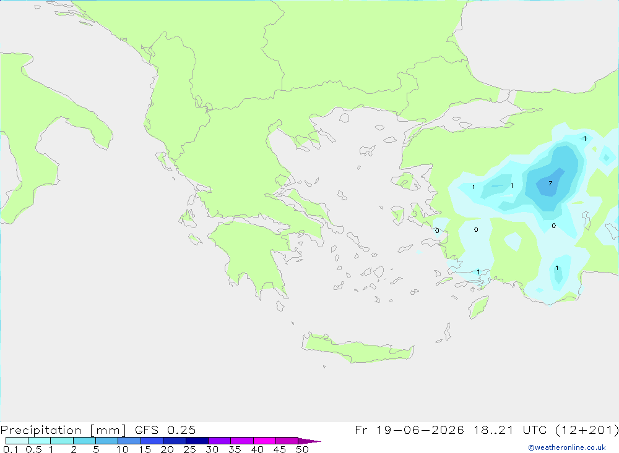Click the "15" legend scale label
The image size is (619, 453).
pos(144,449)
